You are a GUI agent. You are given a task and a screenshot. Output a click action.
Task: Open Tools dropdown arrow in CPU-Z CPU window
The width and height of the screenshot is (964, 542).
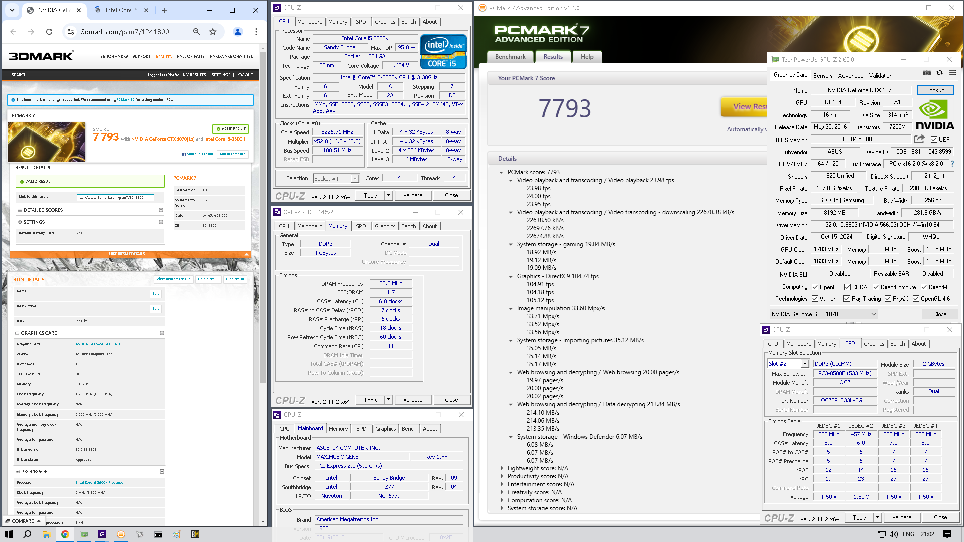(x=388, y=195)
